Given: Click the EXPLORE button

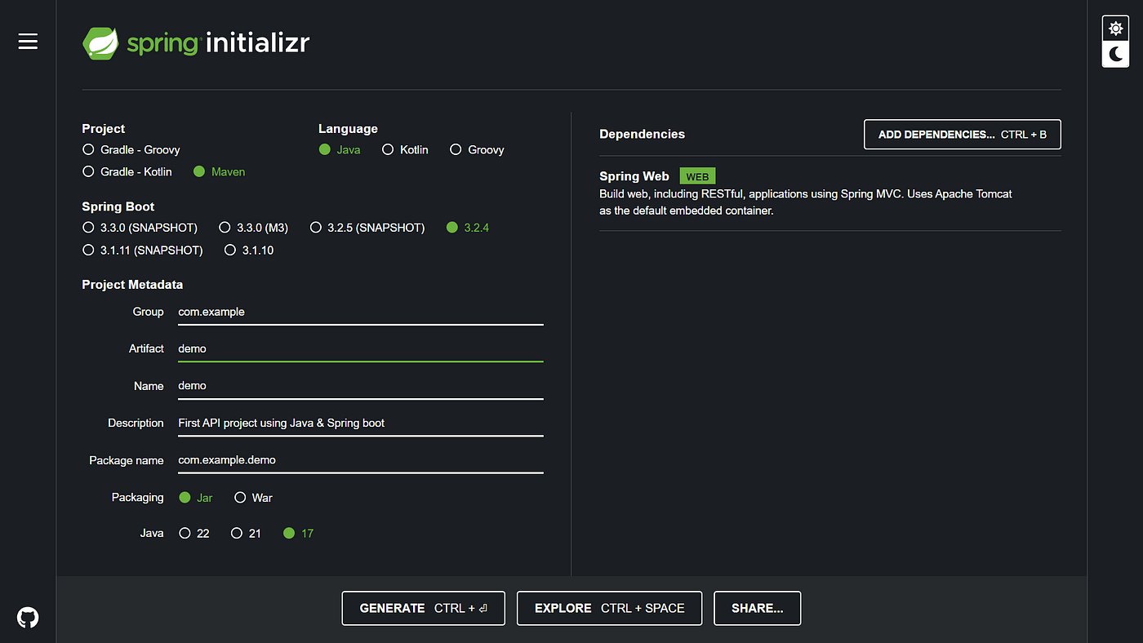Looking at the screenshot, I should pyautogui.click(x=610, y=609).
